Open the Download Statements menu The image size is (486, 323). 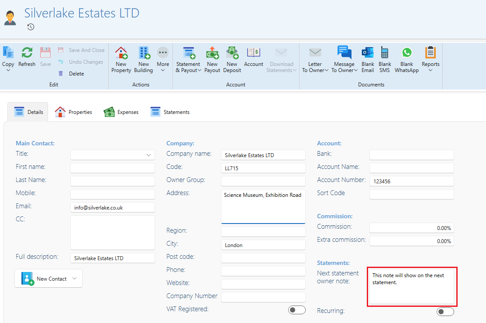point(282,60)
